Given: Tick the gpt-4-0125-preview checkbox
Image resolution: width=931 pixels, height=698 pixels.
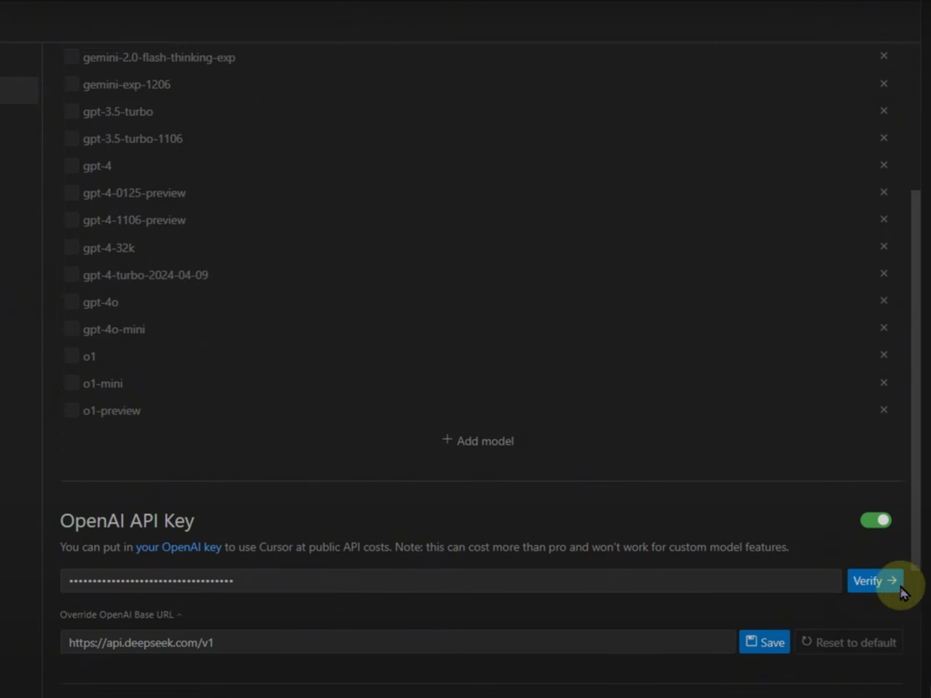Looking at the screenshot, I should (x=71, y=193).
